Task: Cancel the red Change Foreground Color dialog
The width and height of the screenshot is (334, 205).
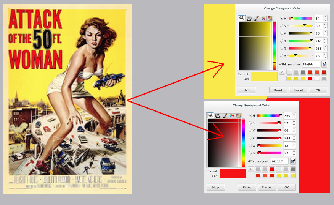Action: click(267, 187)
